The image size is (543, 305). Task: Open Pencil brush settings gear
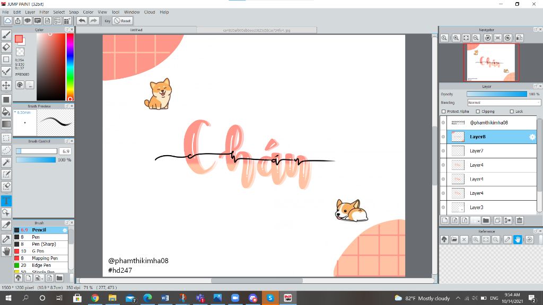click(65, 230)
